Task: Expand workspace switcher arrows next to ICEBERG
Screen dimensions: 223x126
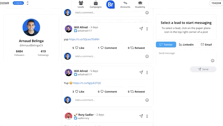Action: [x=28, y=3]
